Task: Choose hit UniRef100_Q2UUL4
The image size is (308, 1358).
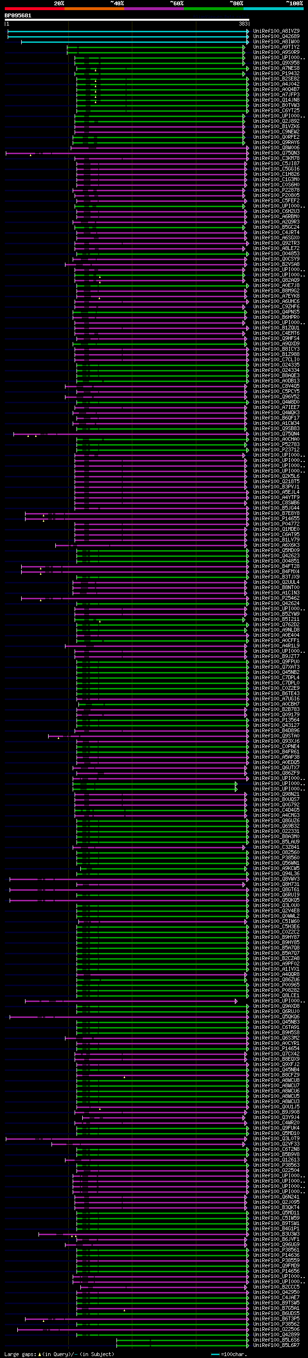Action: coord(276,582)
